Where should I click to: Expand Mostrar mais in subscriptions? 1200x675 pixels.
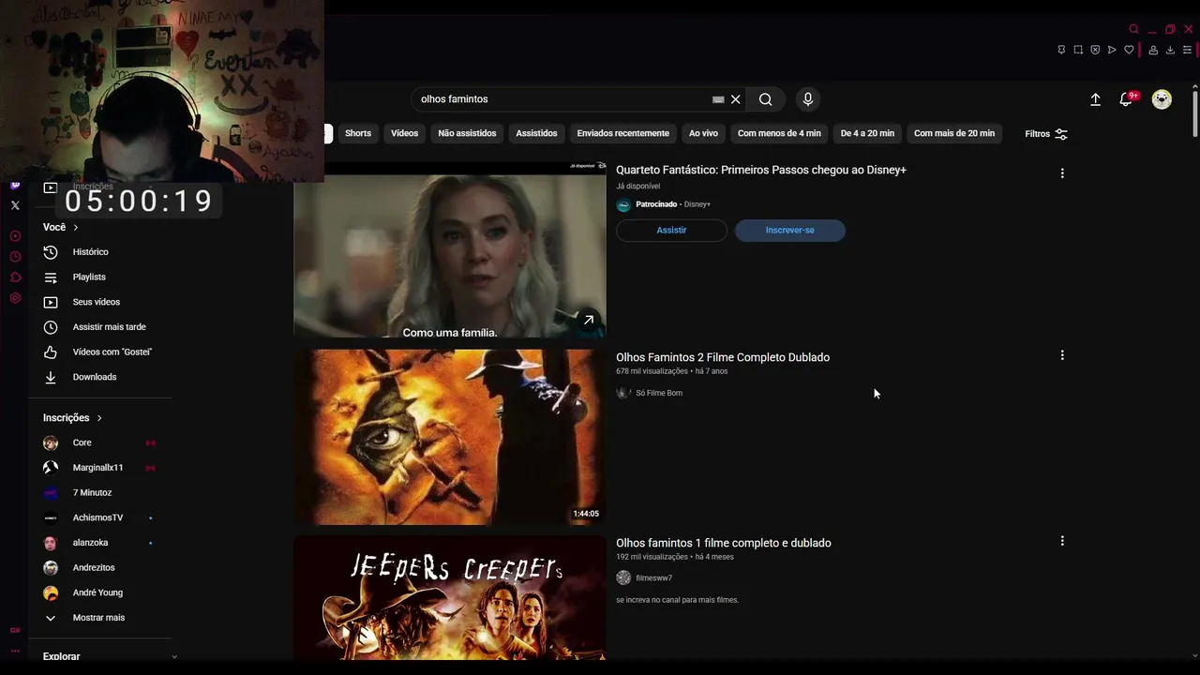point(99,618)
